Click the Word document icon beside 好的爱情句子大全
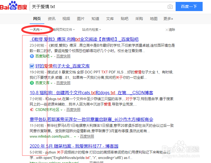The image size is (211, 163). 32,66
